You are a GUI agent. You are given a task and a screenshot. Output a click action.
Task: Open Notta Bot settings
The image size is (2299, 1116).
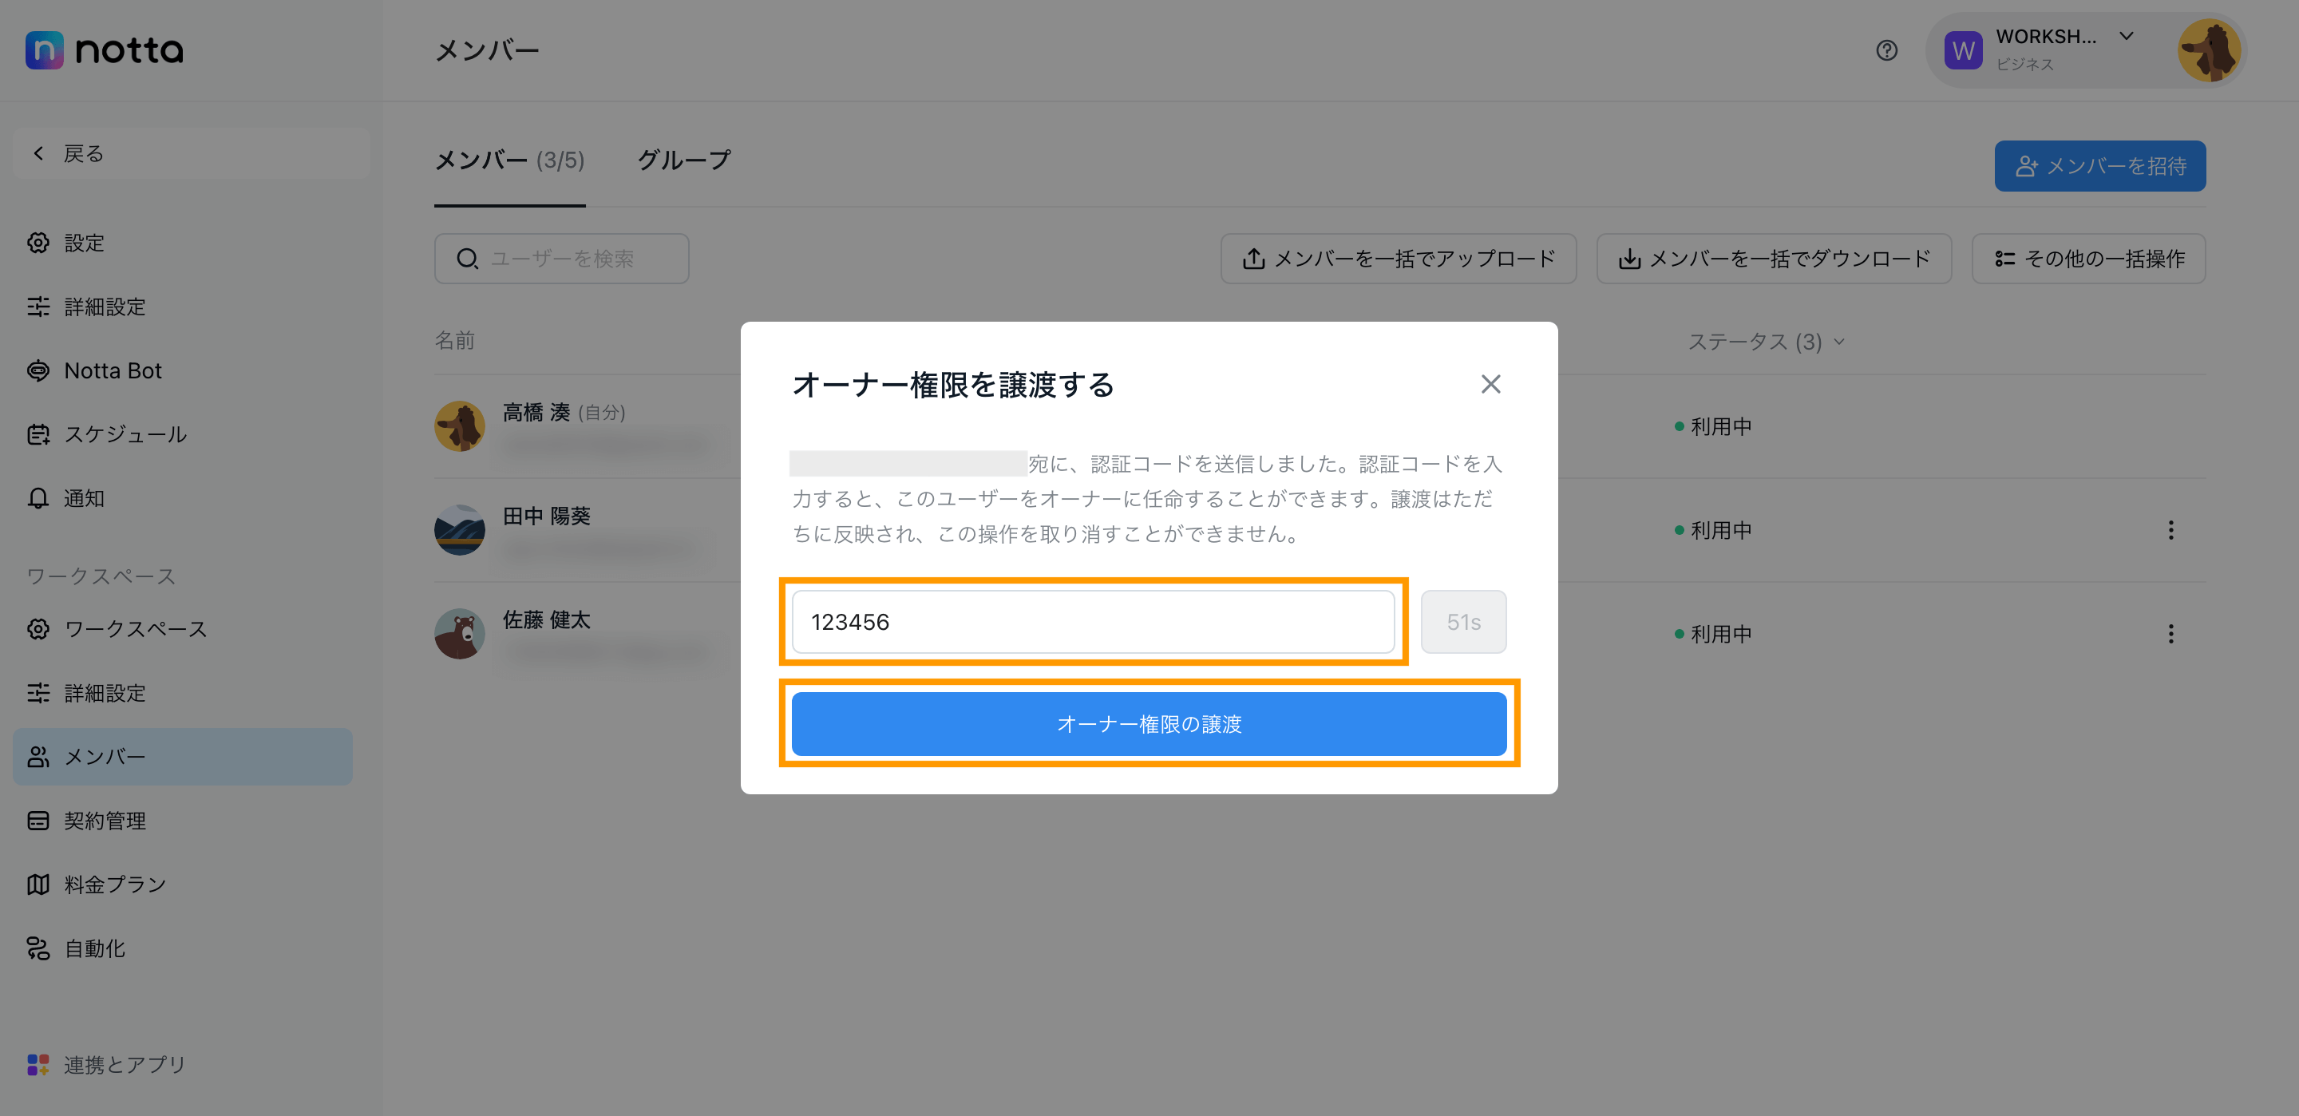click(x=183, y=370)
